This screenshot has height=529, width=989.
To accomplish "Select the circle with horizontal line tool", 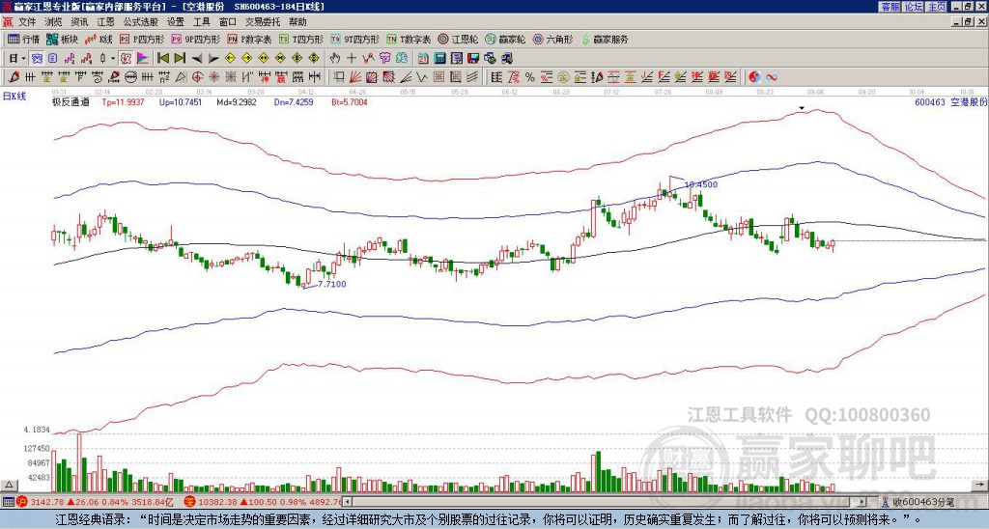I will [x=130, y=77].
